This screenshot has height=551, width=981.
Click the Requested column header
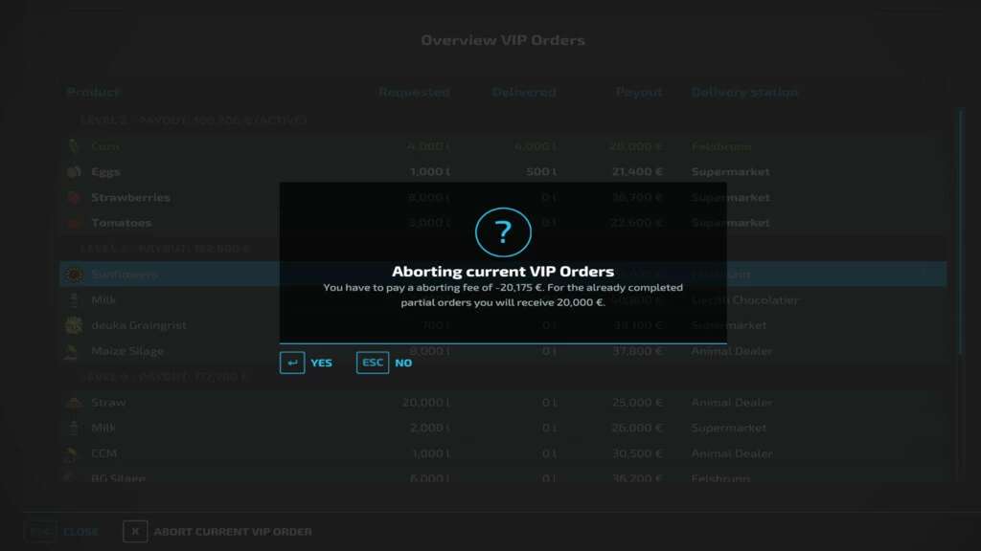pos(414,93)
